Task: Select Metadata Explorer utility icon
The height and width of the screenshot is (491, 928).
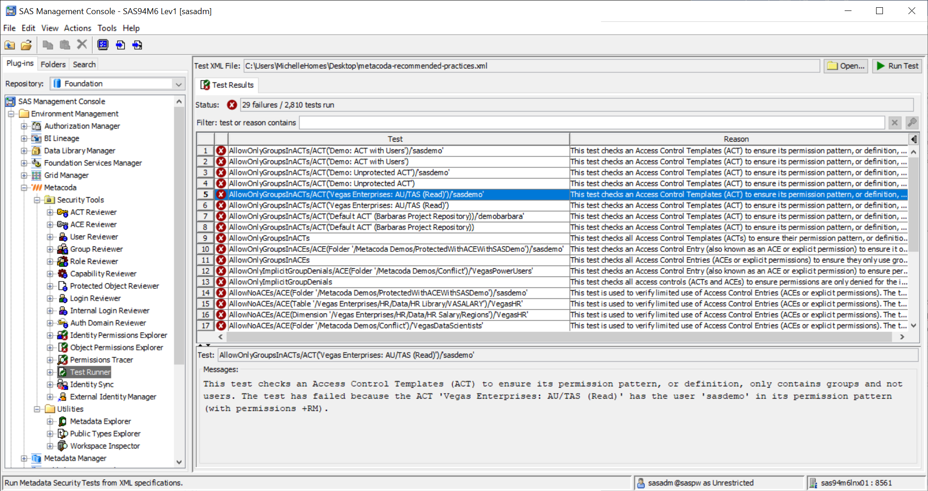Action: (62, 421)
